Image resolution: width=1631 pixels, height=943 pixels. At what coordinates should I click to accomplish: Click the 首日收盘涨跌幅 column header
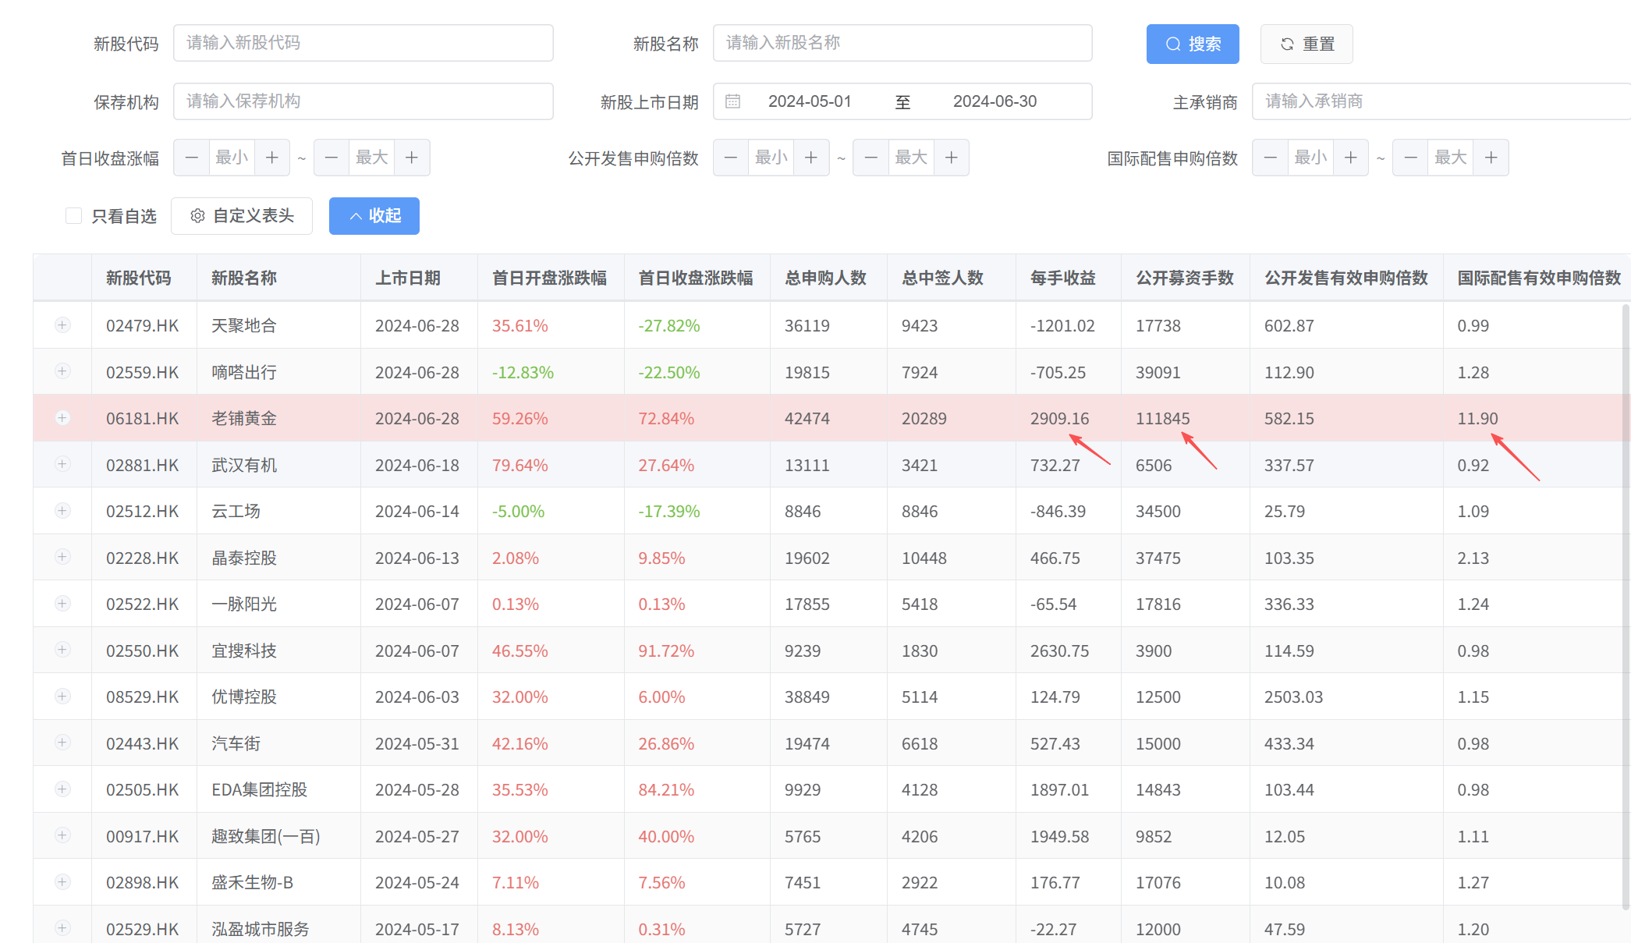(x=696, y=278)
